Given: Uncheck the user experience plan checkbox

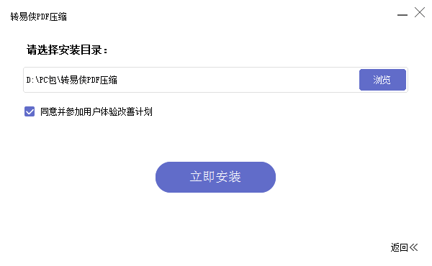Looking at the screenshot, I should tap(30, 111).
